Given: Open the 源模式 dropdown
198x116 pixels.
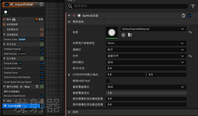Looking at the screenshot, I should 146,50.
